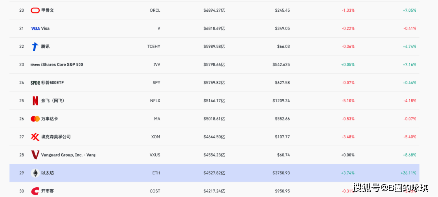Click the Ethereum diamond logo

pos(35,173)
